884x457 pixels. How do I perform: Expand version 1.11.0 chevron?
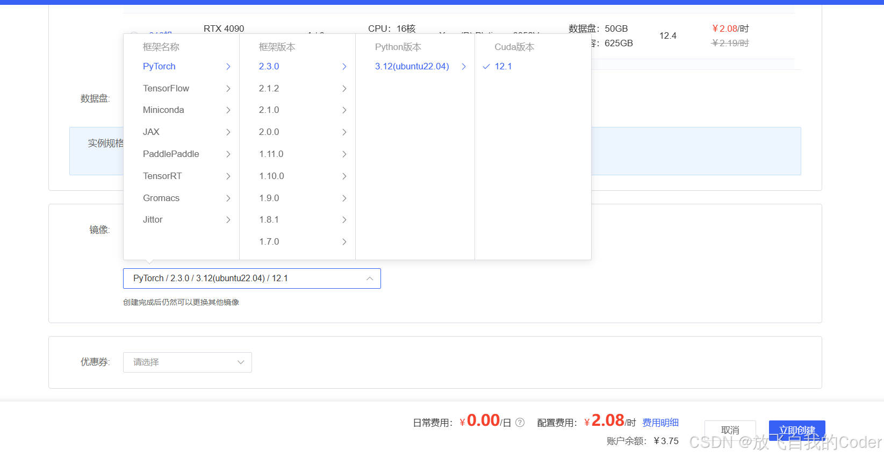[x=344, y=154]
